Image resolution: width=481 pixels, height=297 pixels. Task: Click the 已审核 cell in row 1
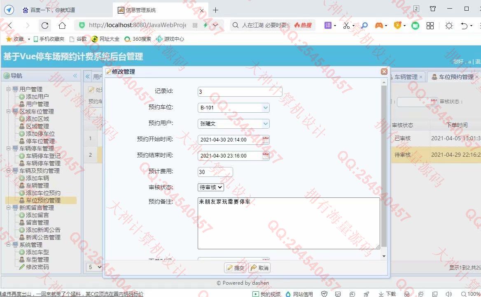402,138
